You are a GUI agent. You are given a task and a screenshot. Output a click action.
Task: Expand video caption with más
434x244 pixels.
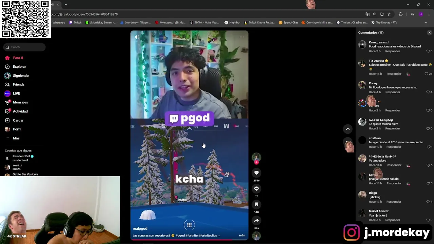[242, 236]
